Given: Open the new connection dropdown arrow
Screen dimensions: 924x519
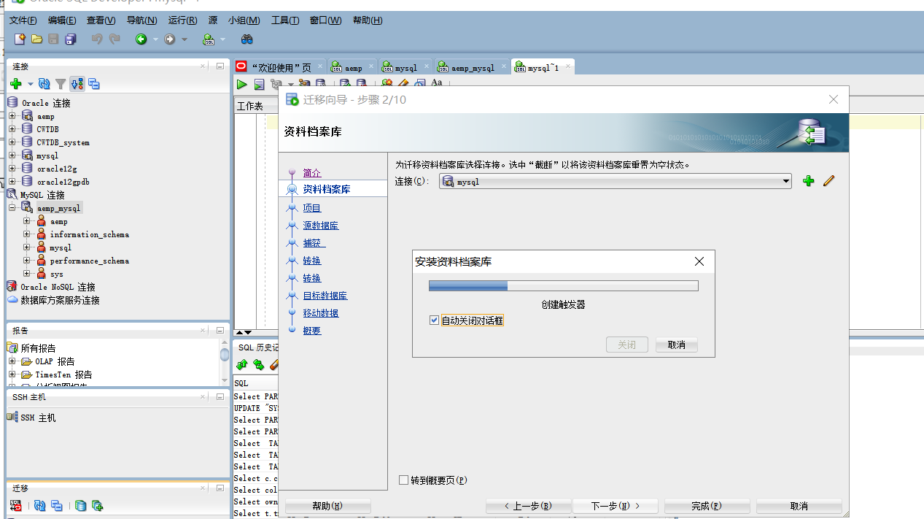Looking at the screenshot, I should [31, 84].
